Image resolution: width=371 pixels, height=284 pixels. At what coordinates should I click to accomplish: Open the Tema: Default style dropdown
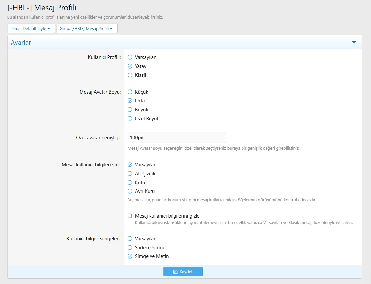30,29
